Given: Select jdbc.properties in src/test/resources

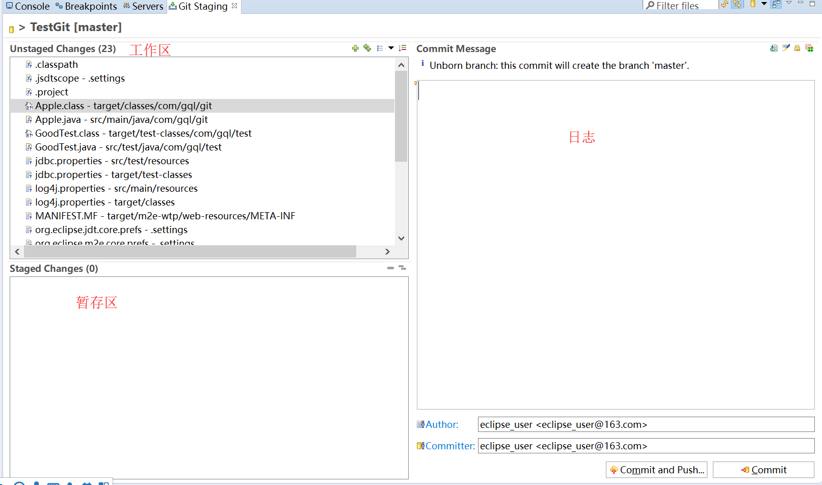Looking at the screenshot, I should [112, 161].
